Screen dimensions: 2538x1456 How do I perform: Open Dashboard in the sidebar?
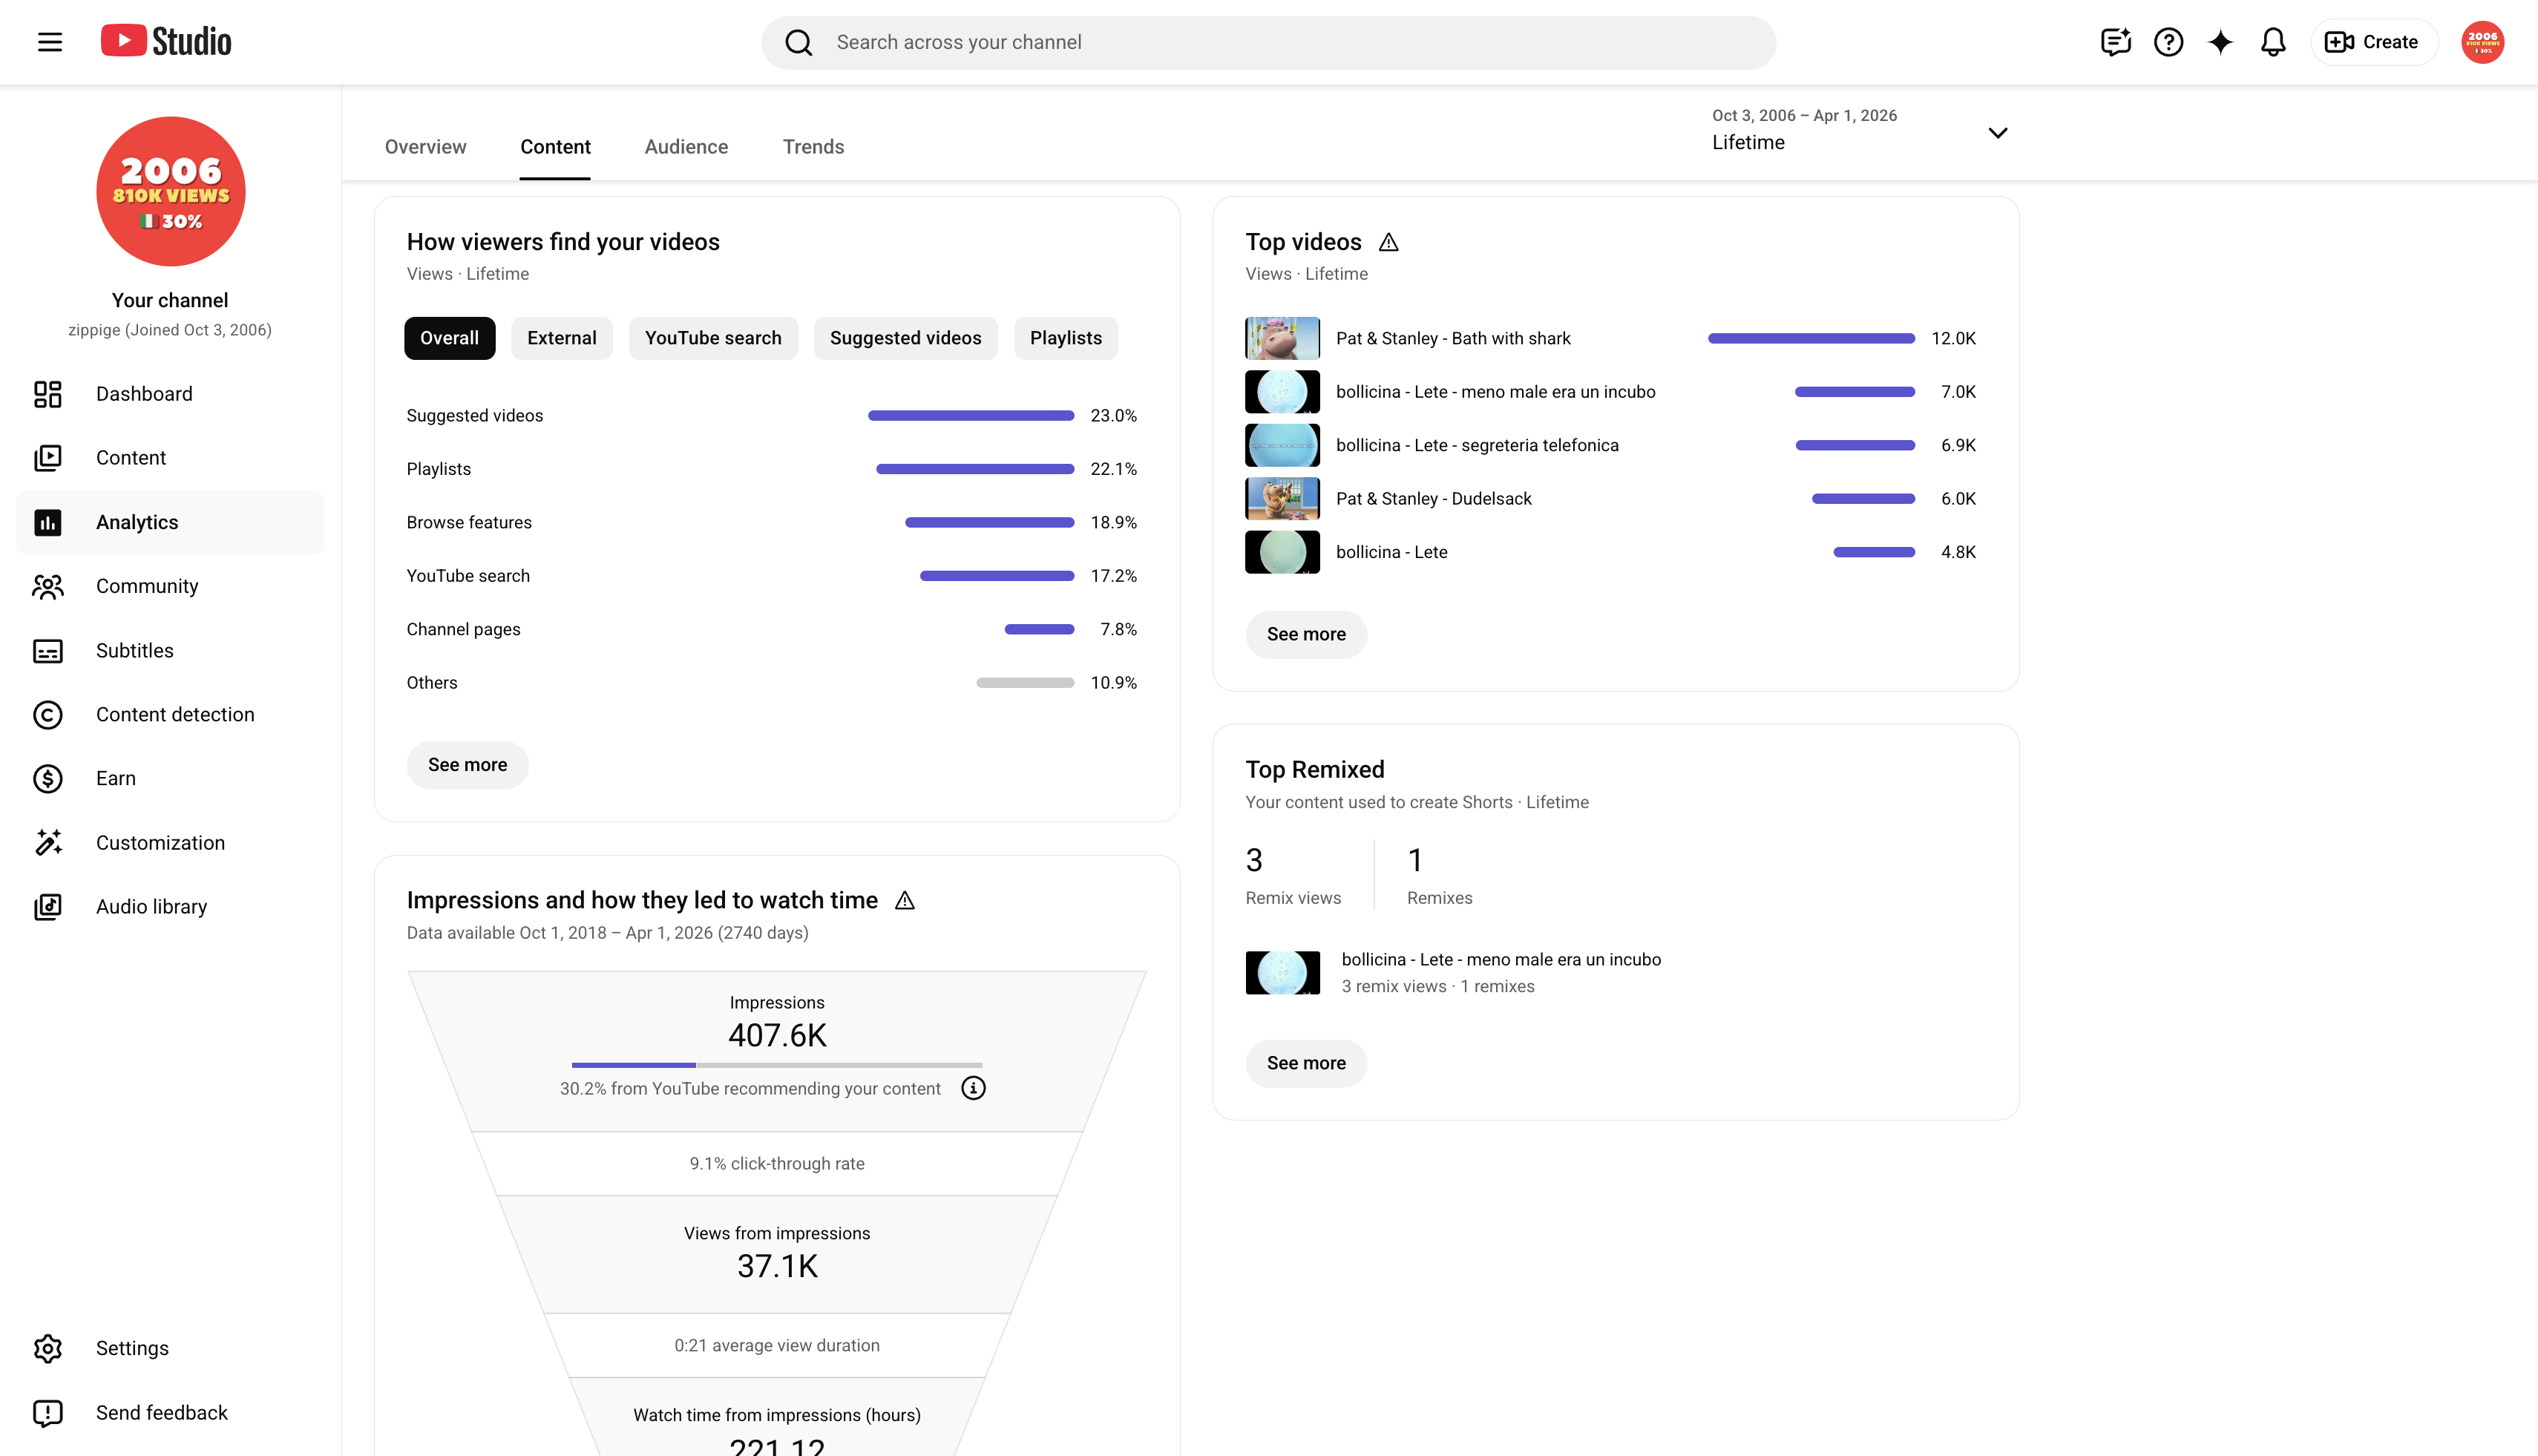click(x=170, y=394)
